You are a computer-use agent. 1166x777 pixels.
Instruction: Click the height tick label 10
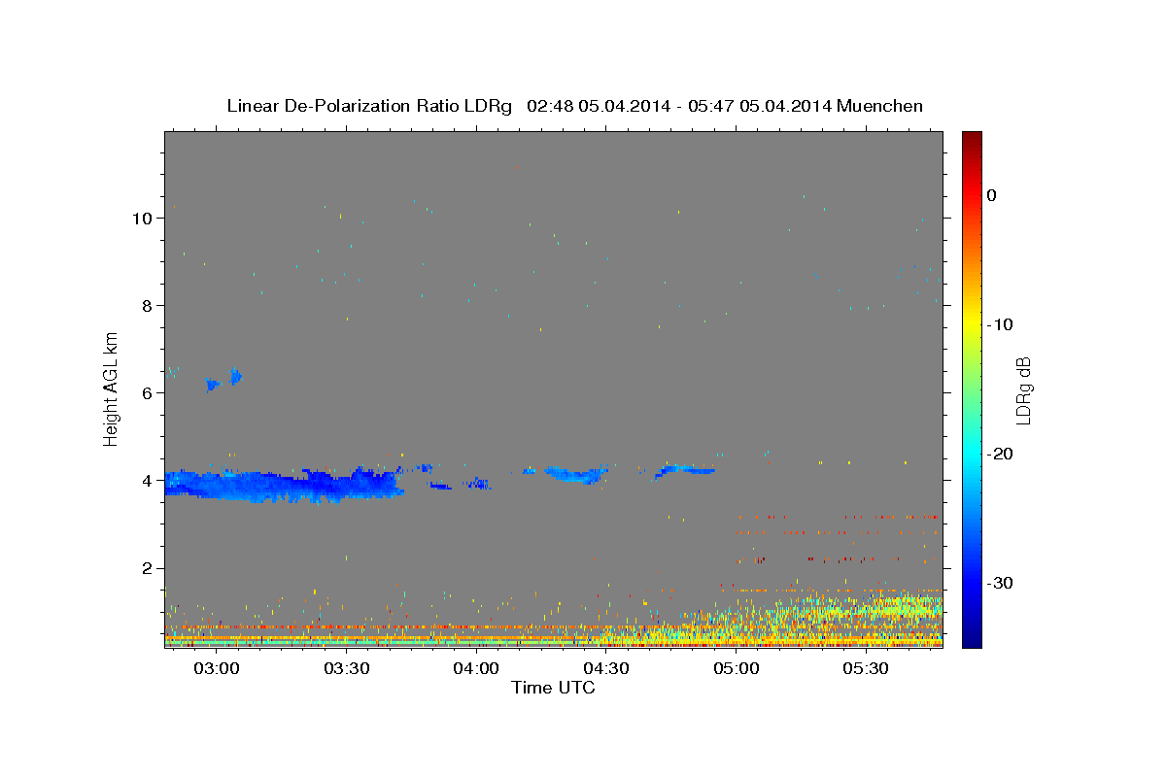pos(142,218)
